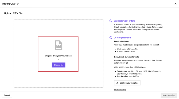
Task: Click the info icon next to Duplicate work orders
Action: 111,21
